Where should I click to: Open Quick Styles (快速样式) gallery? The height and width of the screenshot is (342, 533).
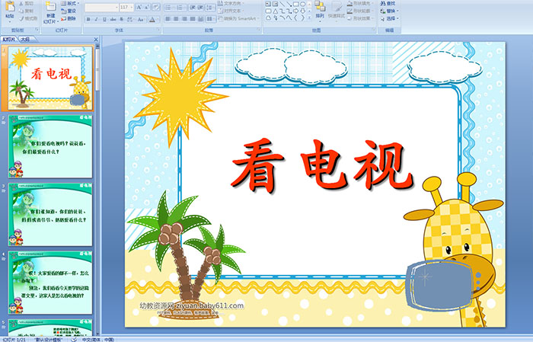coord(337,11)
